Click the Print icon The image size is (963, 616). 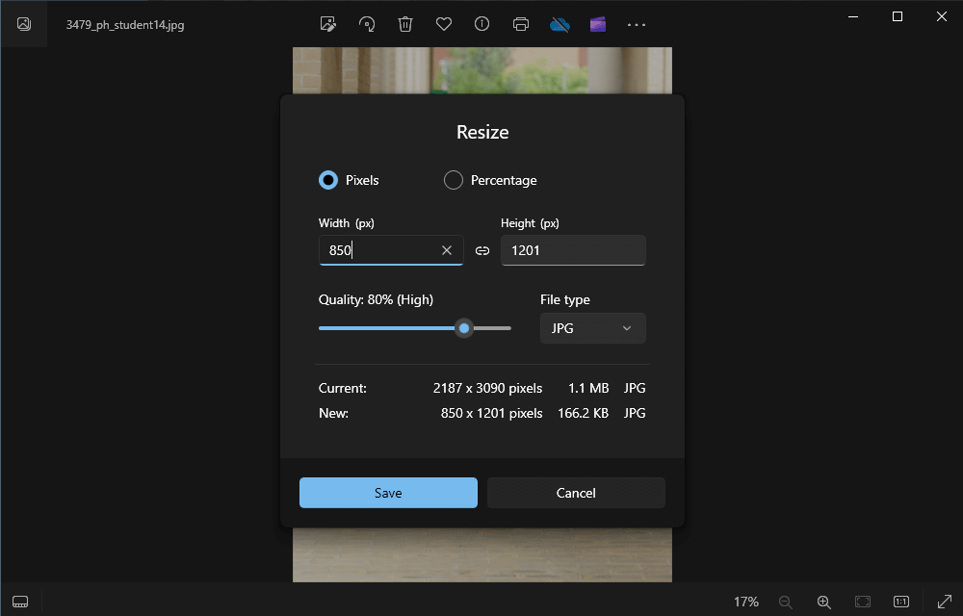[x=521, y=24]
